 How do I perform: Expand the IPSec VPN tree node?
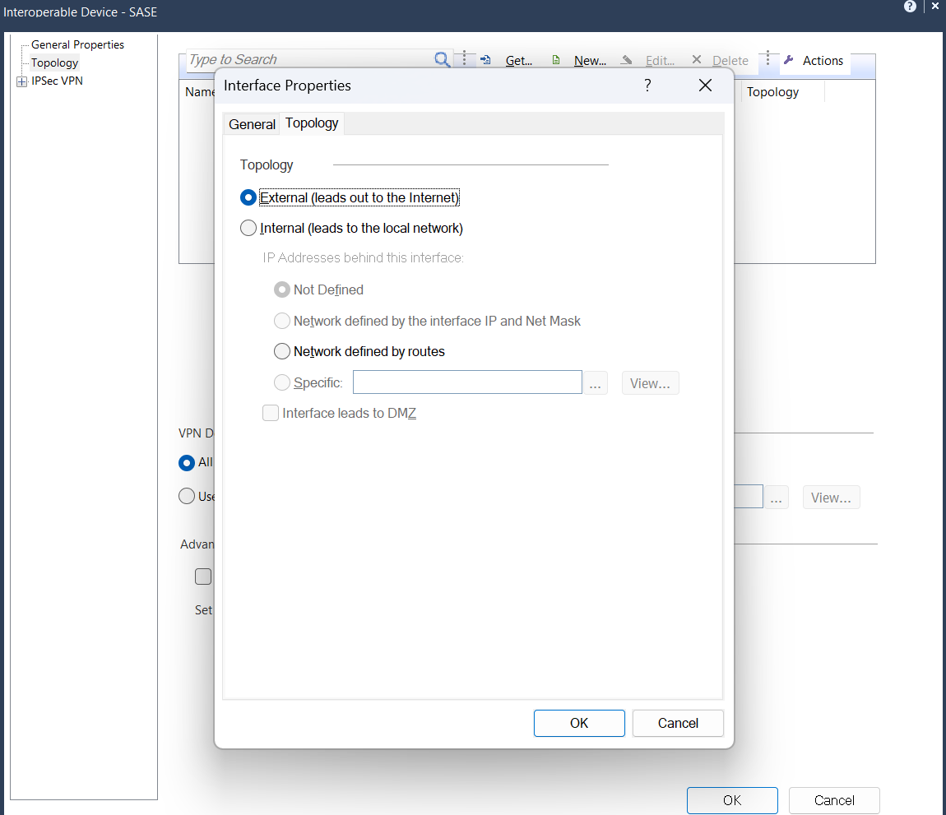(x=21, y=81)
